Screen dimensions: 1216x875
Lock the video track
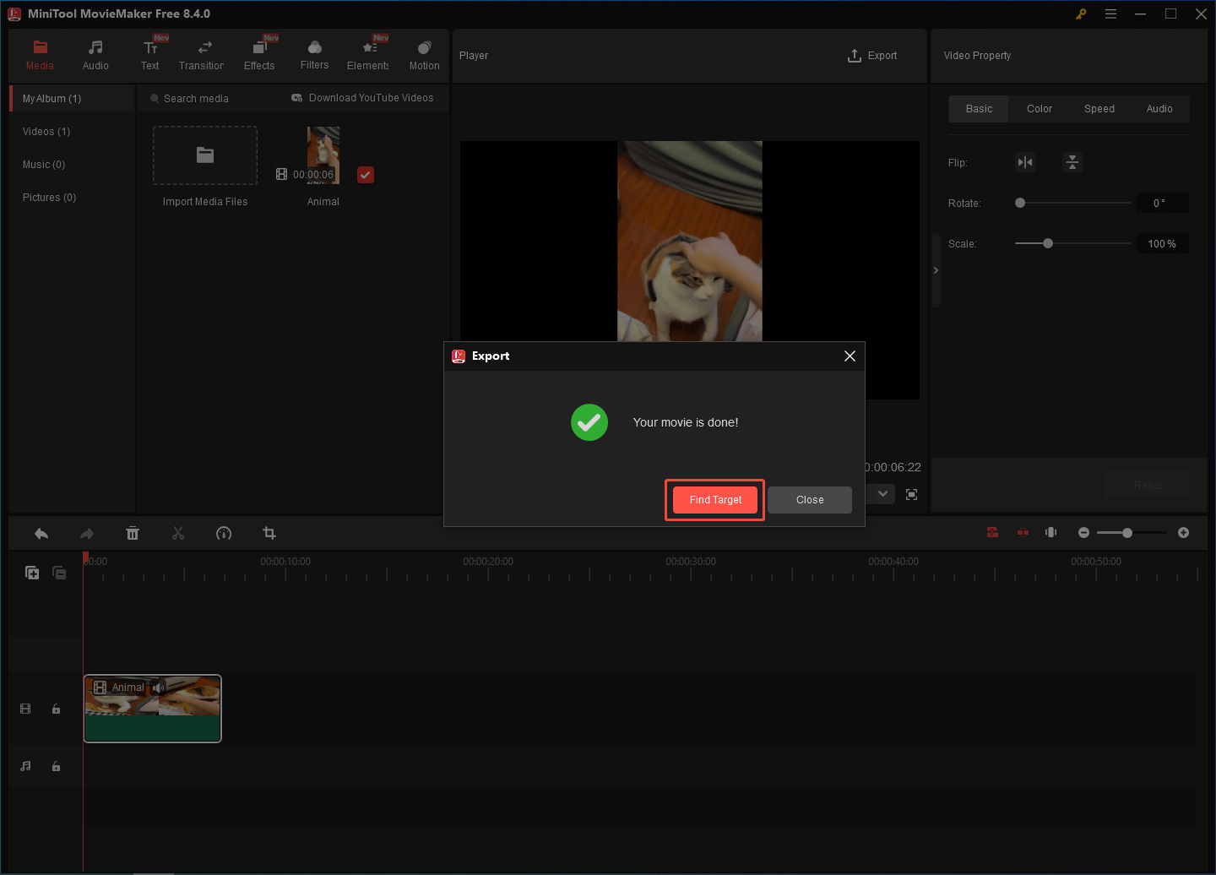(x=56, y=709)
